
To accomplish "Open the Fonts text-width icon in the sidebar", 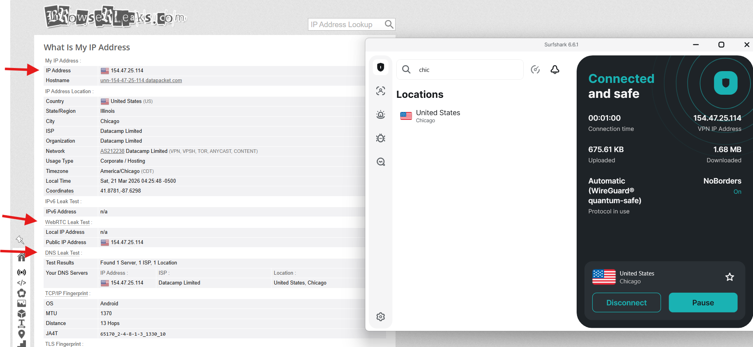I will [22, 324].
